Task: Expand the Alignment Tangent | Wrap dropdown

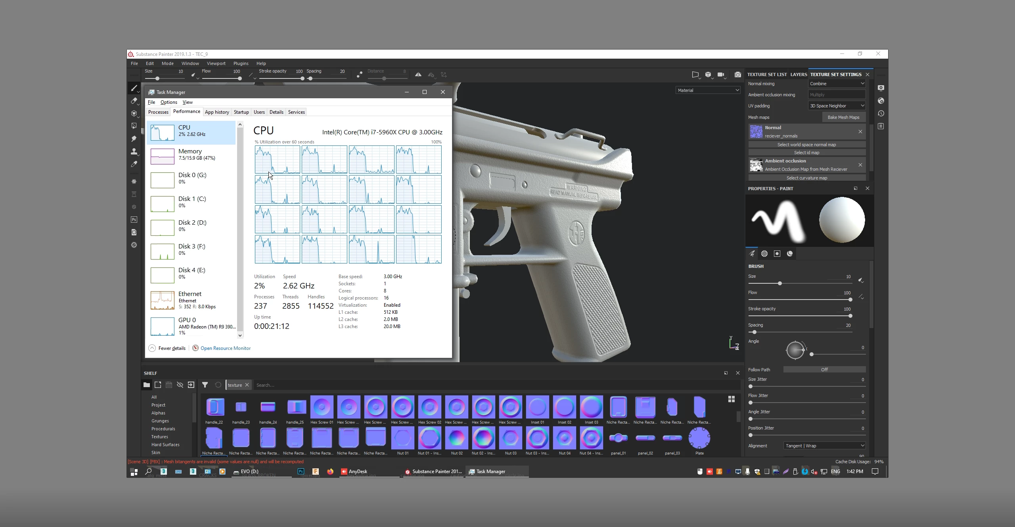Action: point(824,446)
